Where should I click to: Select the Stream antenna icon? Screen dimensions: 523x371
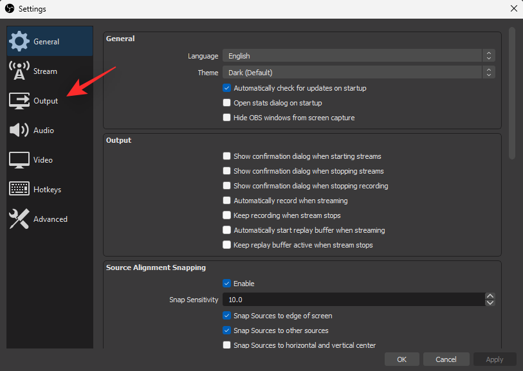click(21, 71)
